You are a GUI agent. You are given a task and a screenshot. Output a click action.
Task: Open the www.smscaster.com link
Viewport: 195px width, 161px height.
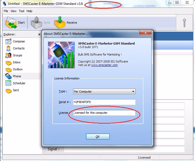click(x=104, y=65)
